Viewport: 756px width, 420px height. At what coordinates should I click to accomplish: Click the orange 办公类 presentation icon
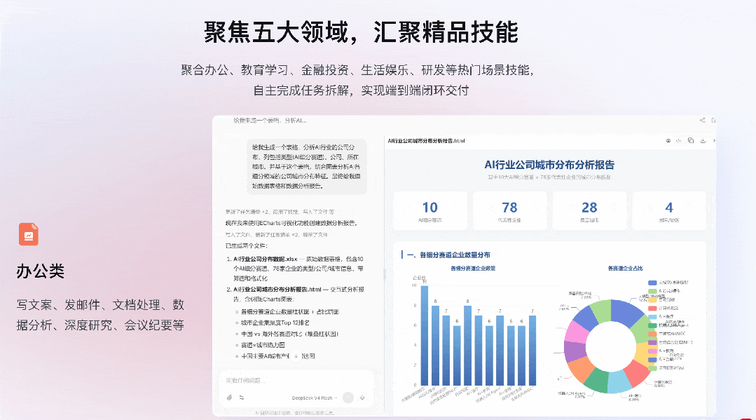pyautogui.click(x=29, y=234)
